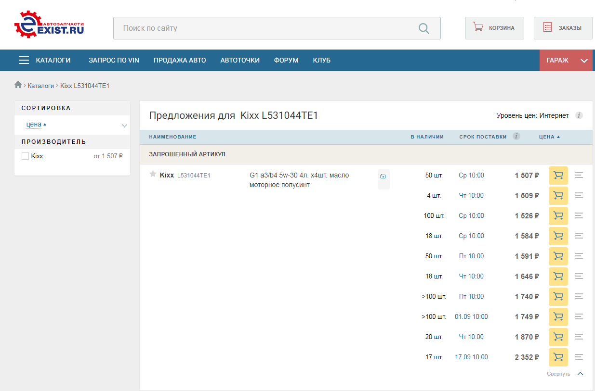Click the home breadcrumb icon
This screenshot has height=391, width=595.
18,85
